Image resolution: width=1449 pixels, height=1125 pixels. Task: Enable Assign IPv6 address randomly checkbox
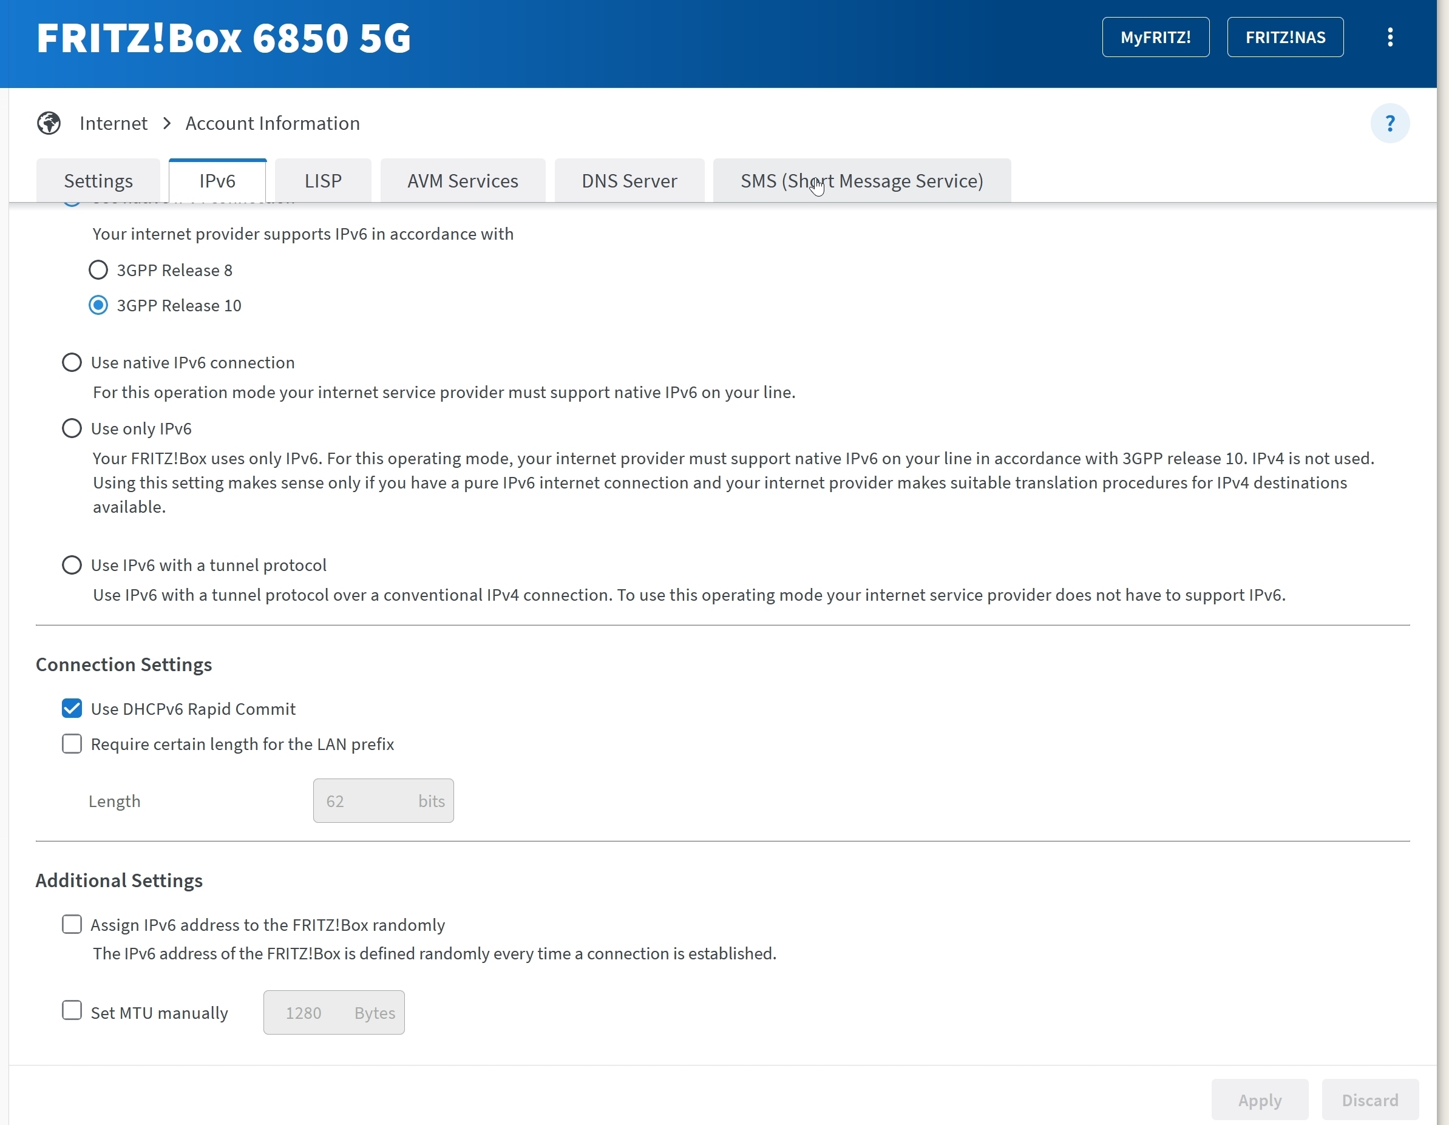(72, 924)
